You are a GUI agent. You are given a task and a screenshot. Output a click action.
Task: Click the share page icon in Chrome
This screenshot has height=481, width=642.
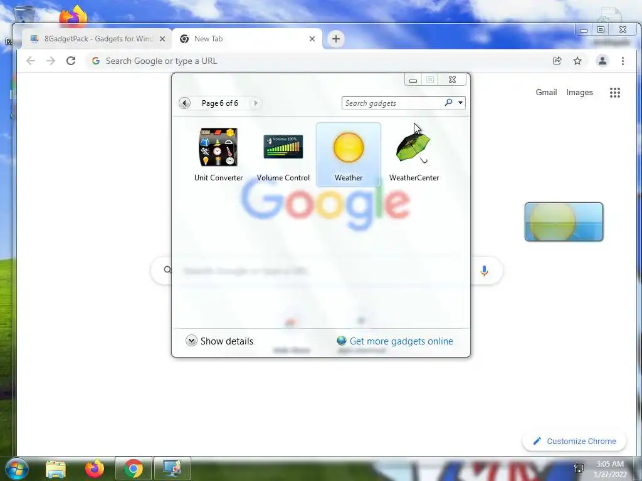coord(557,61)
